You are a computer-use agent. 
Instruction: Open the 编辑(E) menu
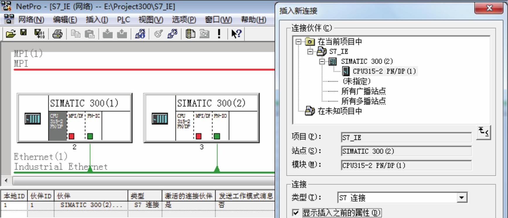click(65, 20)
